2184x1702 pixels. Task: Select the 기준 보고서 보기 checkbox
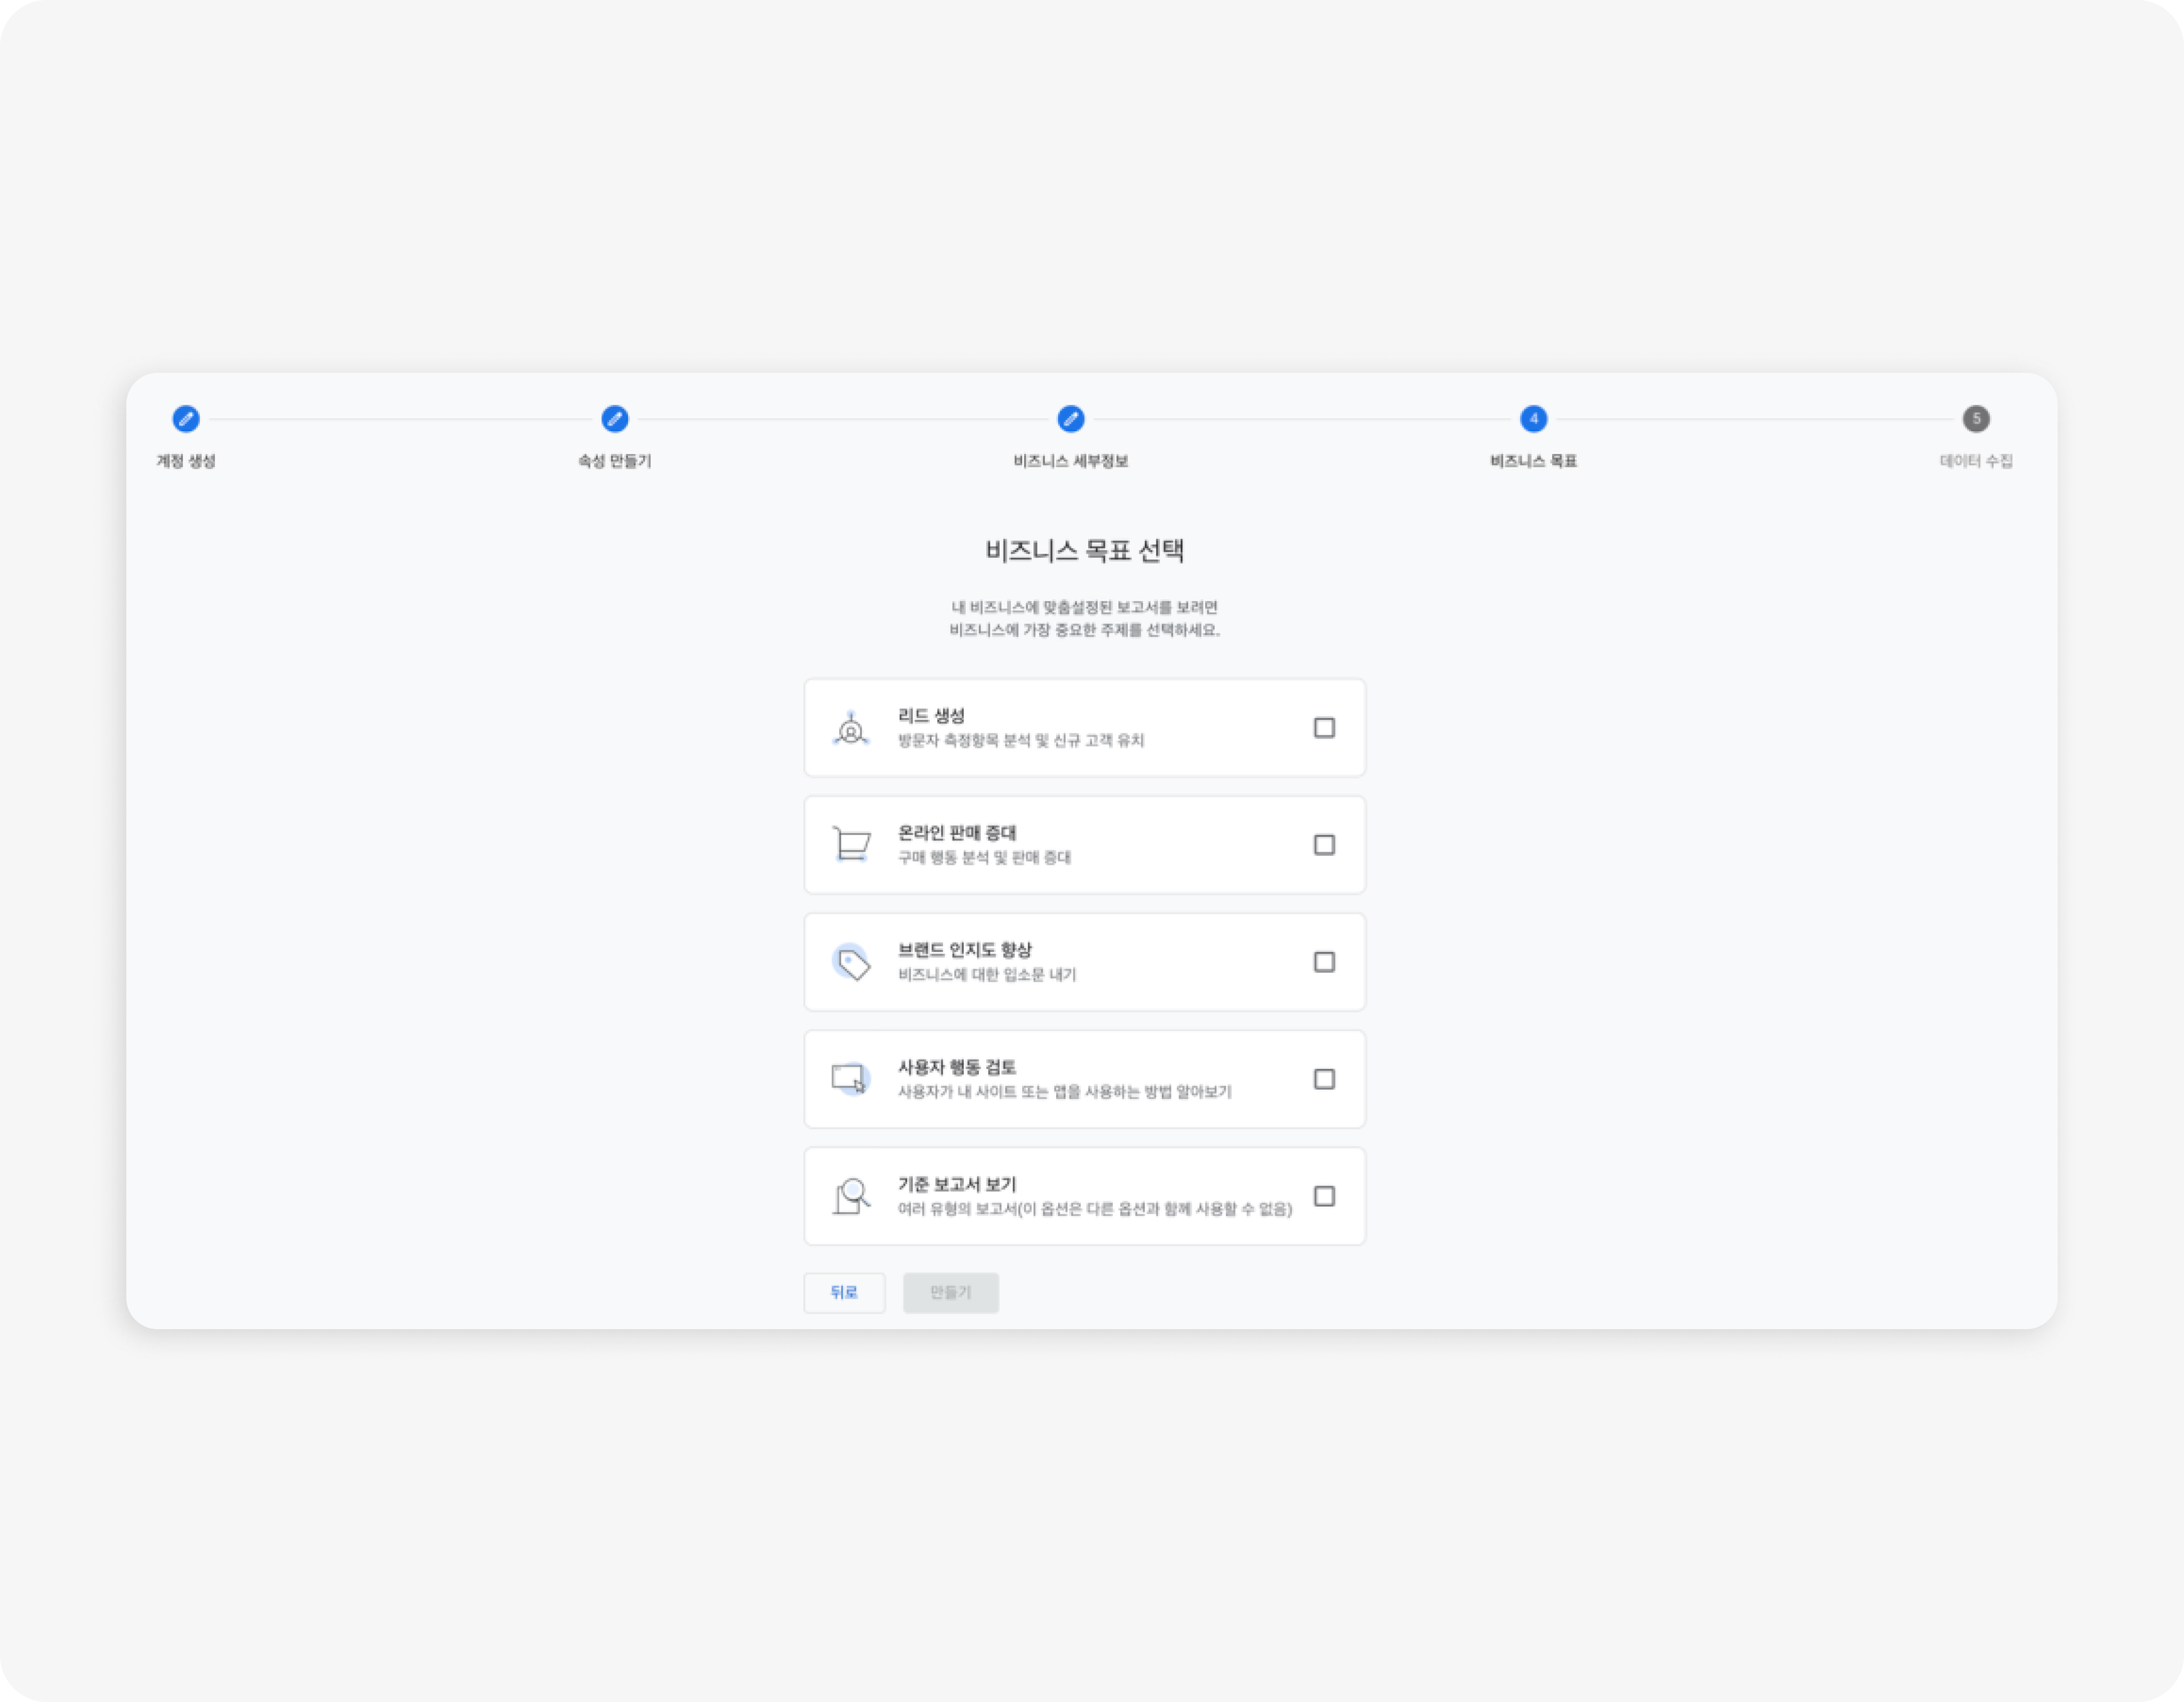(x=1324, y=1196)
